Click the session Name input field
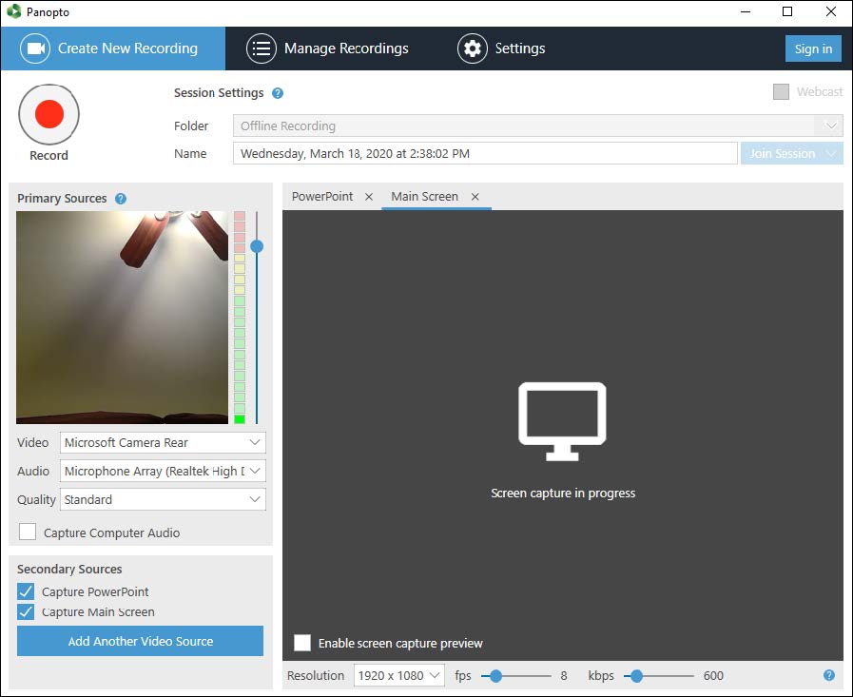The width and height of the screenshot is (853, 697). click(x=485, y=153)
